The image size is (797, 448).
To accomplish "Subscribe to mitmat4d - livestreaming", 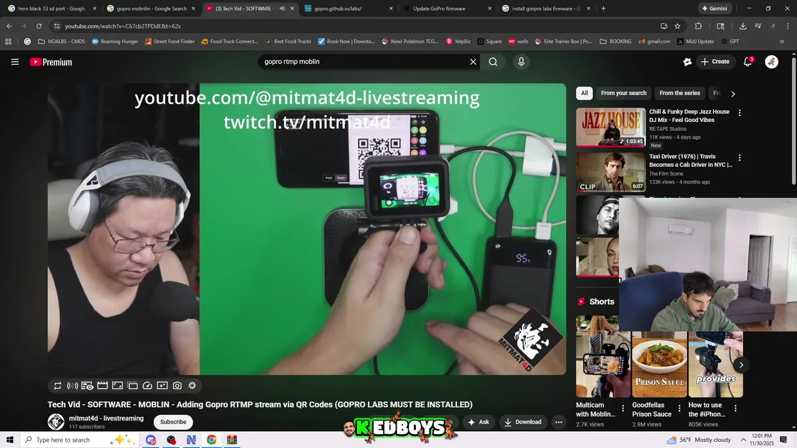I will (x=173, y=422).
